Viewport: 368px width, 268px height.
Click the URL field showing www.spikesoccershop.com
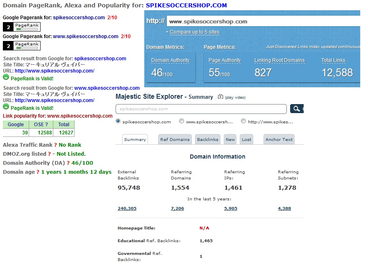pos(264,21)
